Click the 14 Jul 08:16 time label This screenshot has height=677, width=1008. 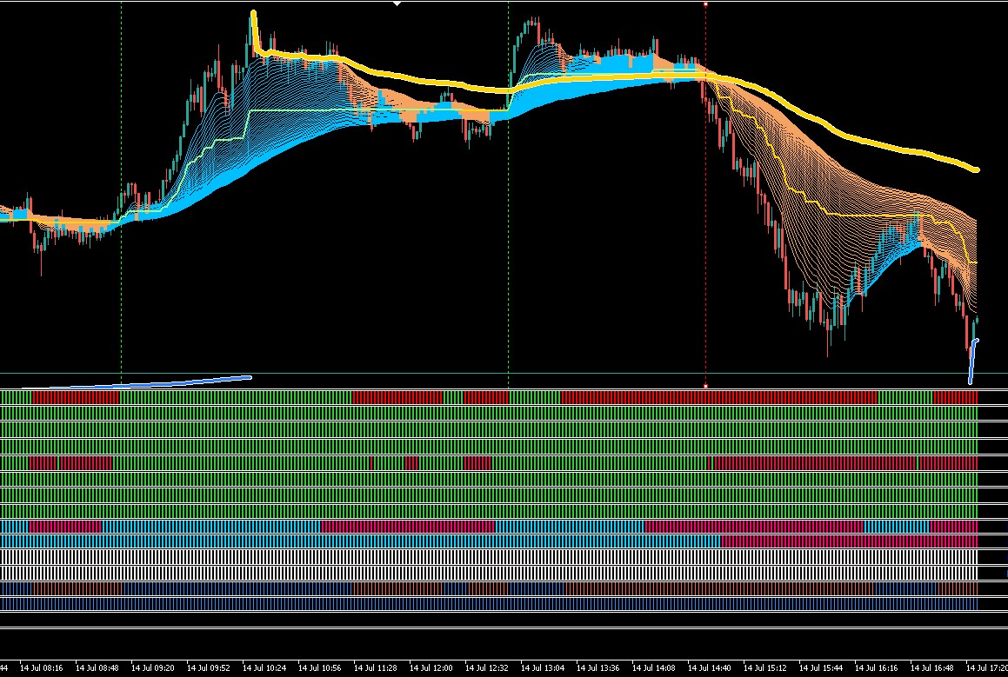[42, 668]
